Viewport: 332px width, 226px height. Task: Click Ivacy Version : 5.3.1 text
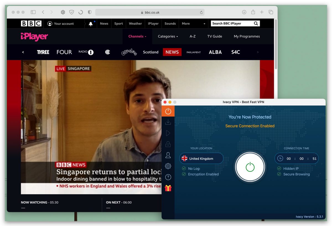[x=309, y=217]
